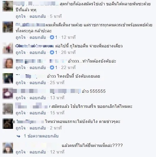Reply to the comment 'อ้าววว...ทำไมต้องบังคับอ่ะ'
Viewport: 156px width, 157px height.
[x=38, y=68]
